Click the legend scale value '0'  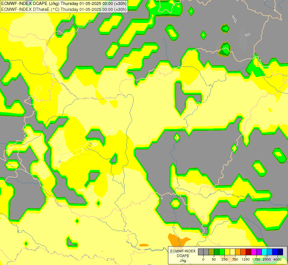click(203, 259)
